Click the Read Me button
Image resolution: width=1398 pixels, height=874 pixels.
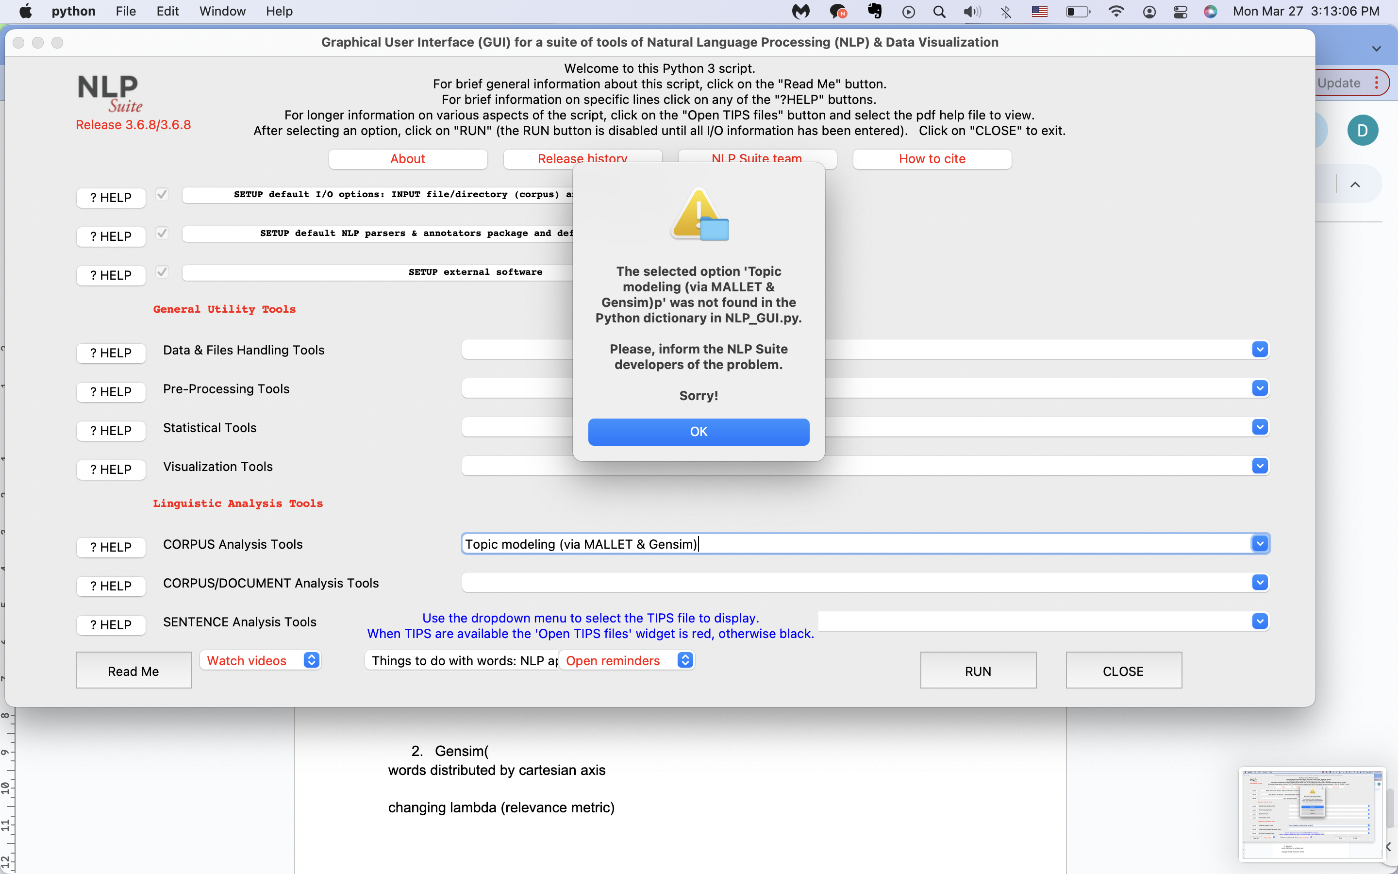point(133,671)
